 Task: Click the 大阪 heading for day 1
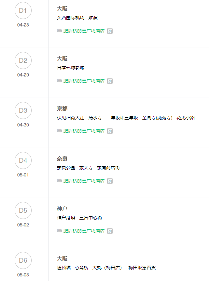point(62,9)
